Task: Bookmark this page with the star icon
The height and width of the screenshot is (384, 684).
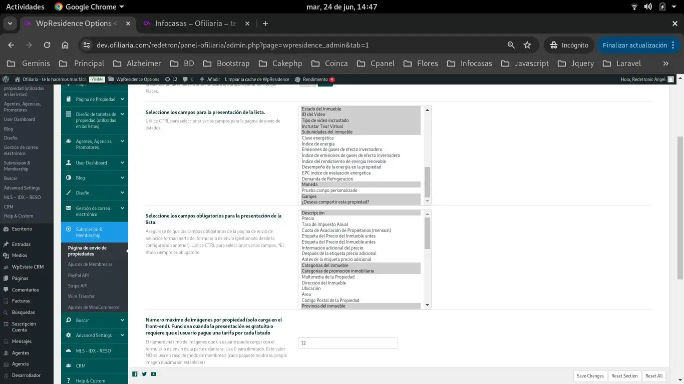Action: 527,45
